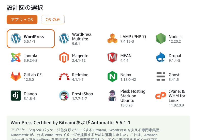Select the Ghost gray bars icon
This screenshot has width=206, height=140.
161,76
